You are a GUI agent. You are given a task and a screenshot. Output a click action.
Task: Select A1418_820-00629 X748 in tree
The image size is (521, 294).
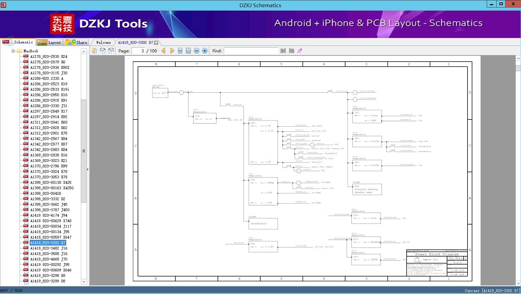coord(51,221)
